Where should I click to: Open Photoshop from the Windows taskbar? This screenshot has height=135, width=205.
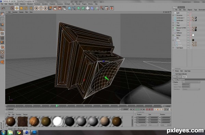(35, 132)
